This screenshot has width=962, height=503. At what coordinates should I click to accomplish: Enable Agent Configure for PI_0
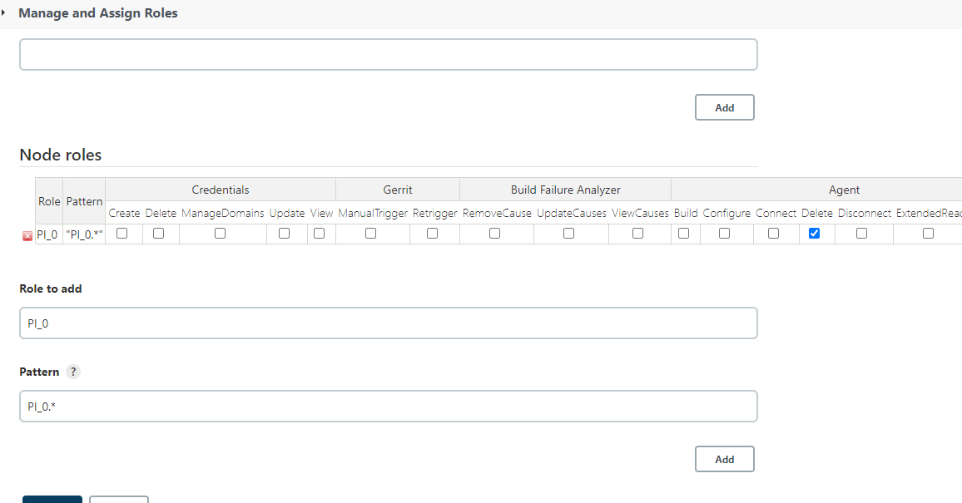pos(725,234)
